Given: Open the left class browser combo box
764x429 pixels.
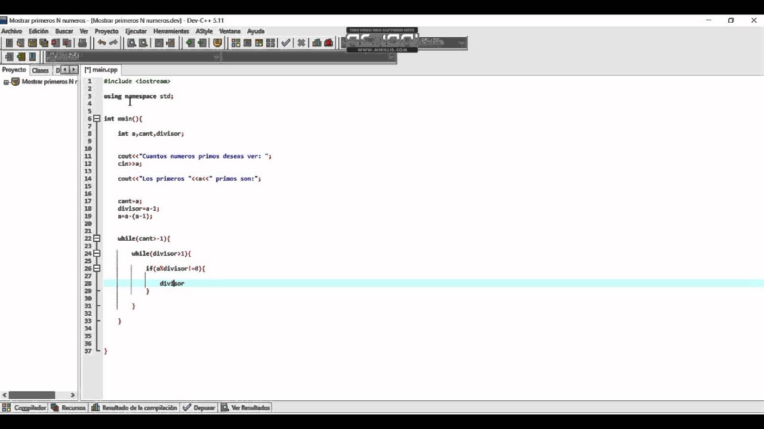Looking at the screenshot, I should tap(133, 57).
